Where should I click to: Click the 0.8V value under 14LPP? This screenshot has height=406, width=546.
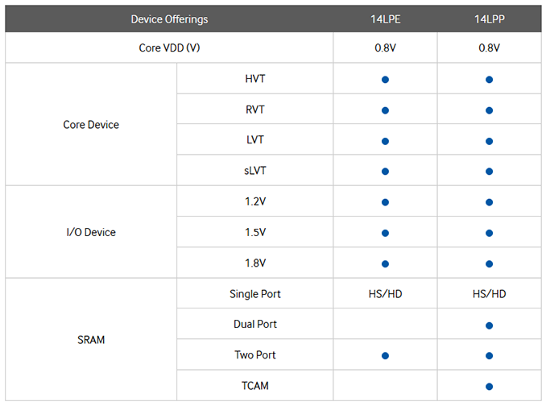489,48
